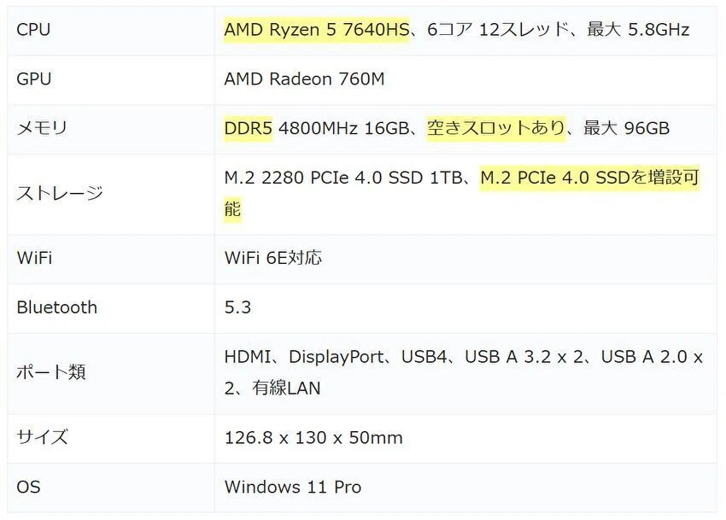Click the 最大 96GB text
726x520 pixels.
(626, 128)
